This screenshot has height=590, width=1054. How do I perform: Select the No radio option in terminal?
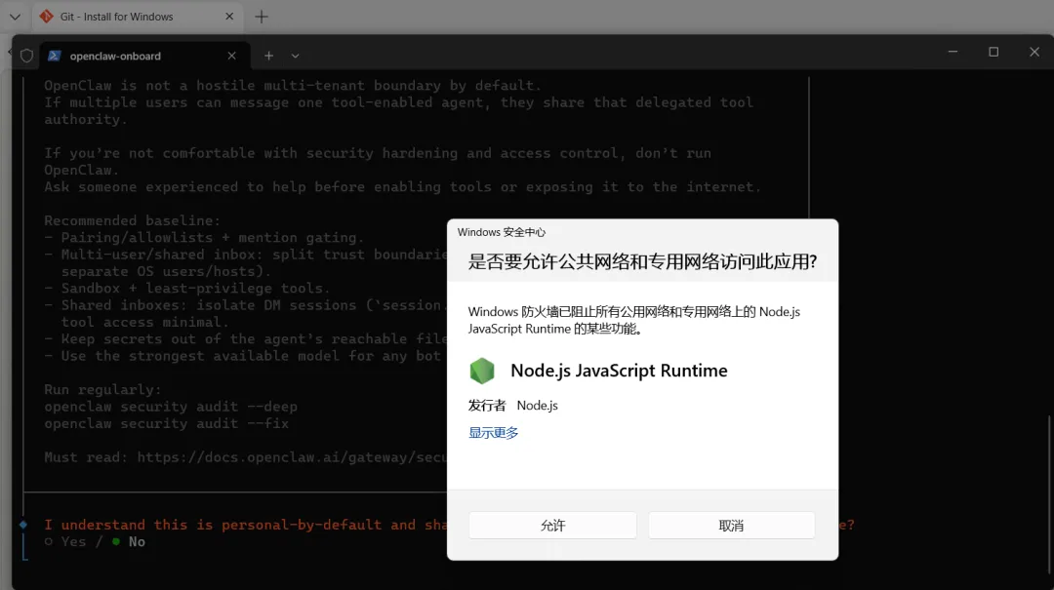129,541
